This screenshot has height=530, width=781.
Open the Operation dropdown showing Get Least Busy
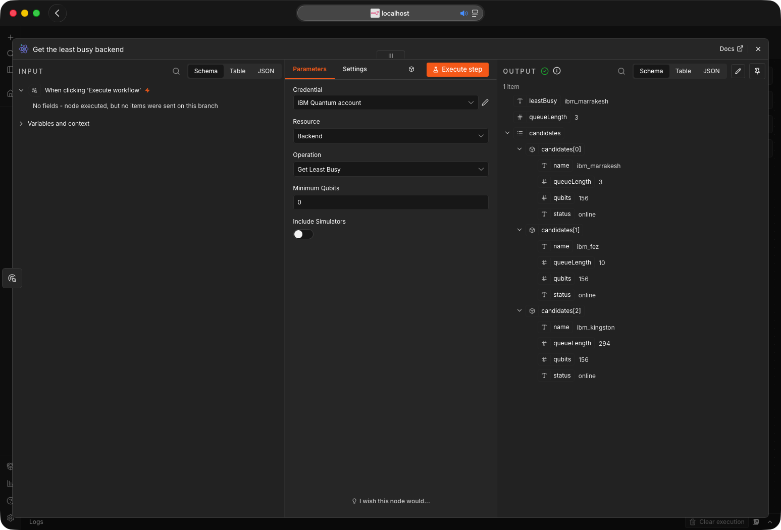point(391,169)
